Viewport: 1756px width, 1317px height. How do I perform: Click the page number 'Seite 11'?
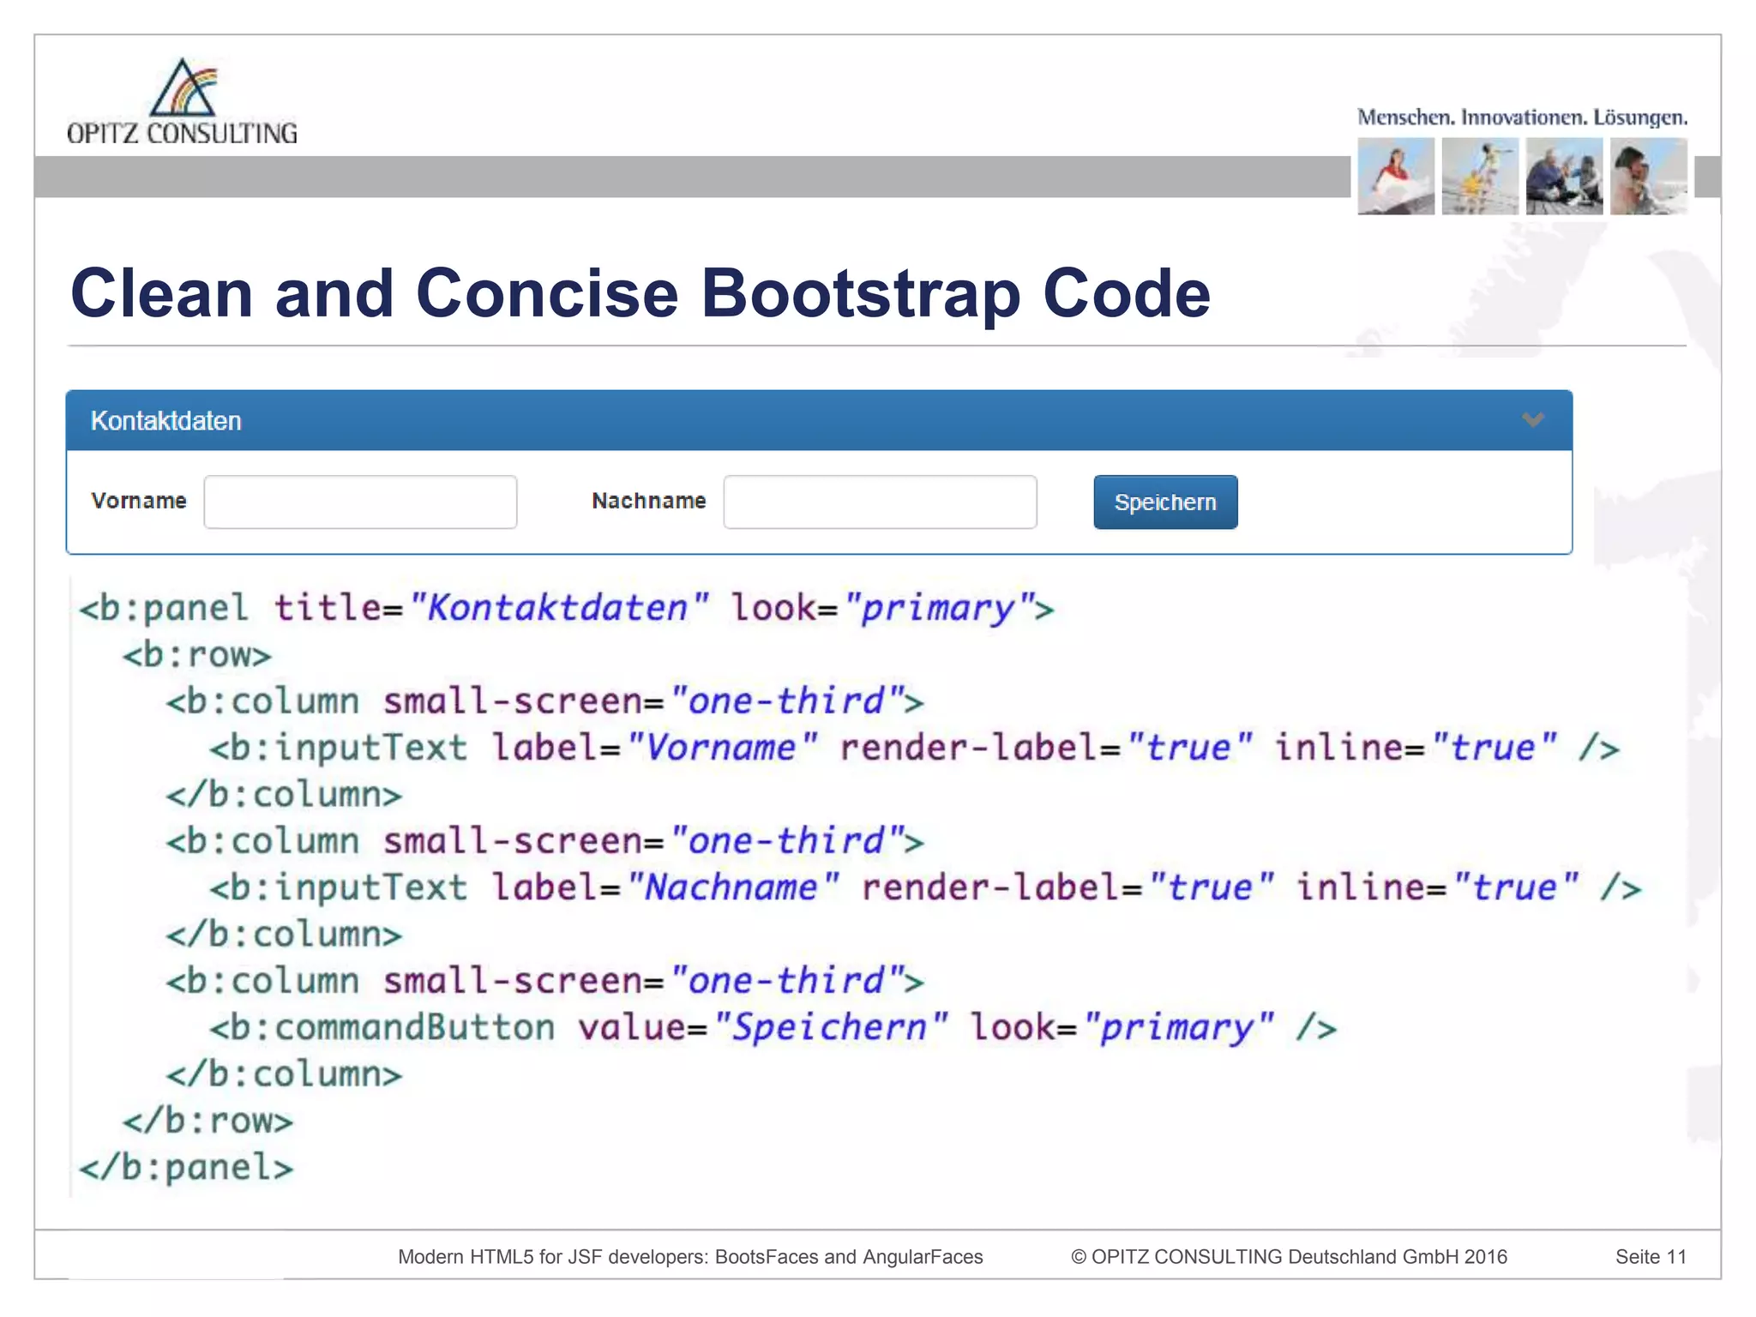pyautogui.click(x=1651, y=1257)
